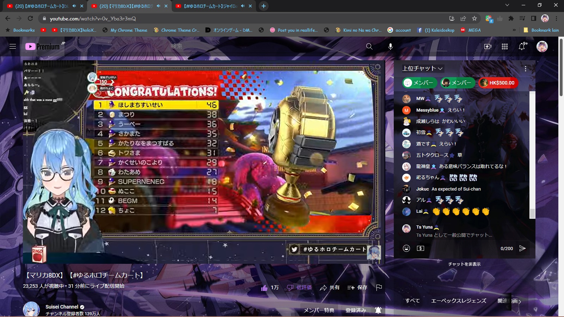564x317 pixels.
Task: Open the Bookmarks bookmark folder
Action: pyautogui.click(x=20, y=30)
